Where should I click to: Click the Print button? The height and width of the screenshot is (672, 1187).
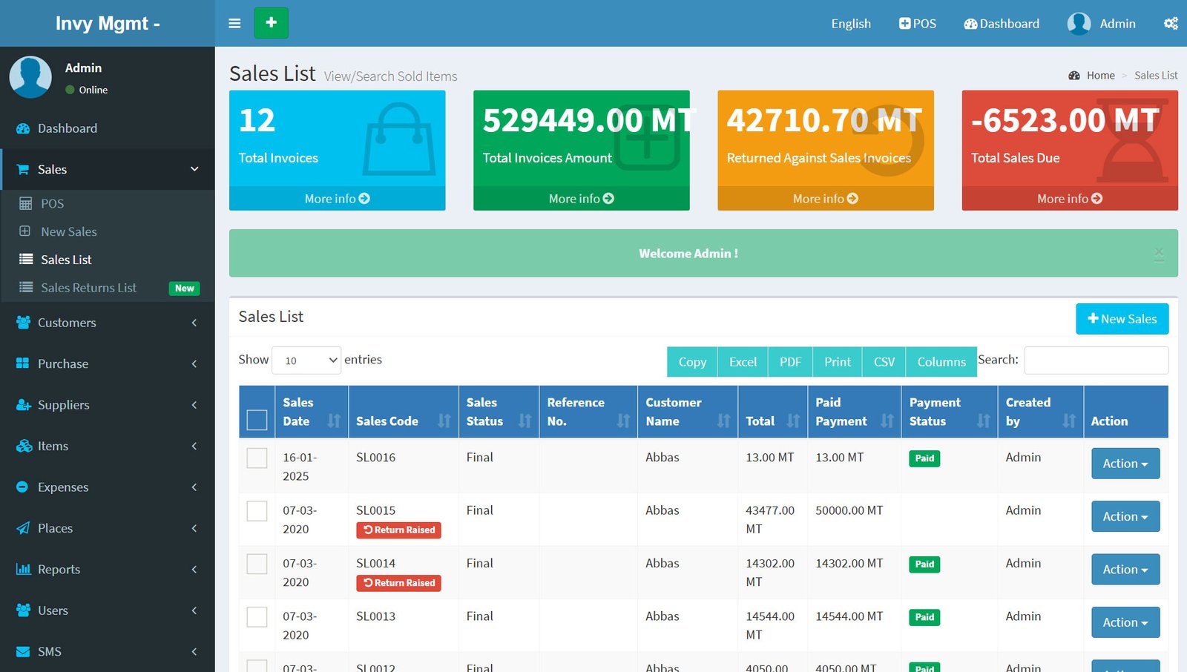click(838, 362)
